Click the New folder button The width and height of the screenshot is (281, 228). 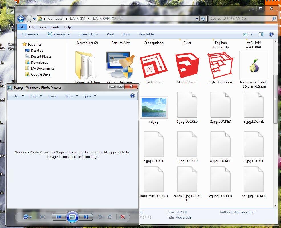(x=146, y=34)
